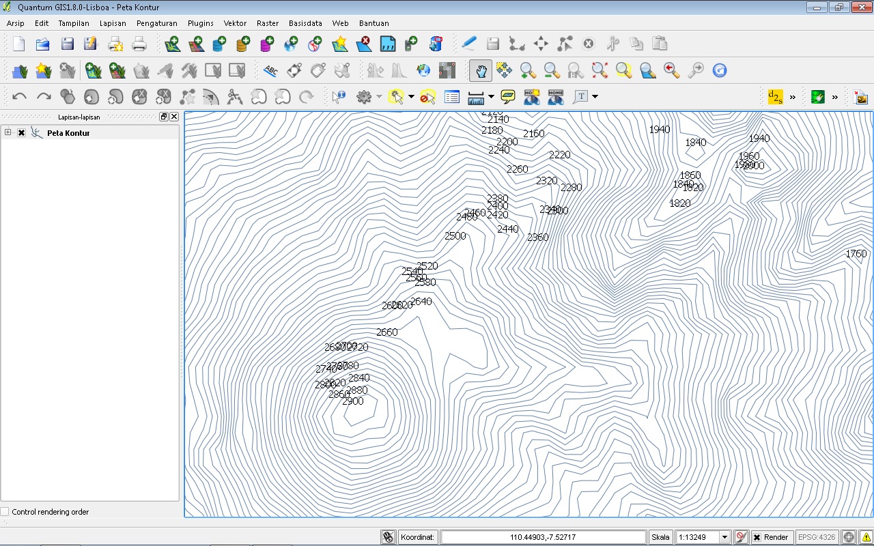
Task: Toggle visibility of the Peta Kontur layer
Action: click(20, 133)
